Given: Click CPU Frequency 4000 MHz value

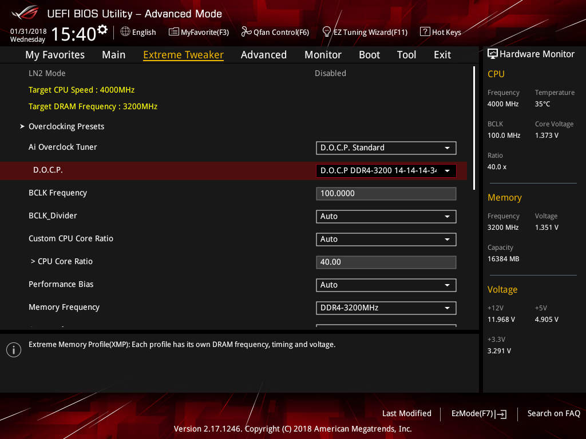Looking at the screenshot, I should click(x=503, y=104).
